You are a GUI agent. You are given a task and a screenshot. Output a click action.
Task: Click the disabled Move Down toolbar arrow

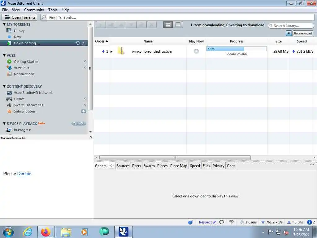(131, 25)
